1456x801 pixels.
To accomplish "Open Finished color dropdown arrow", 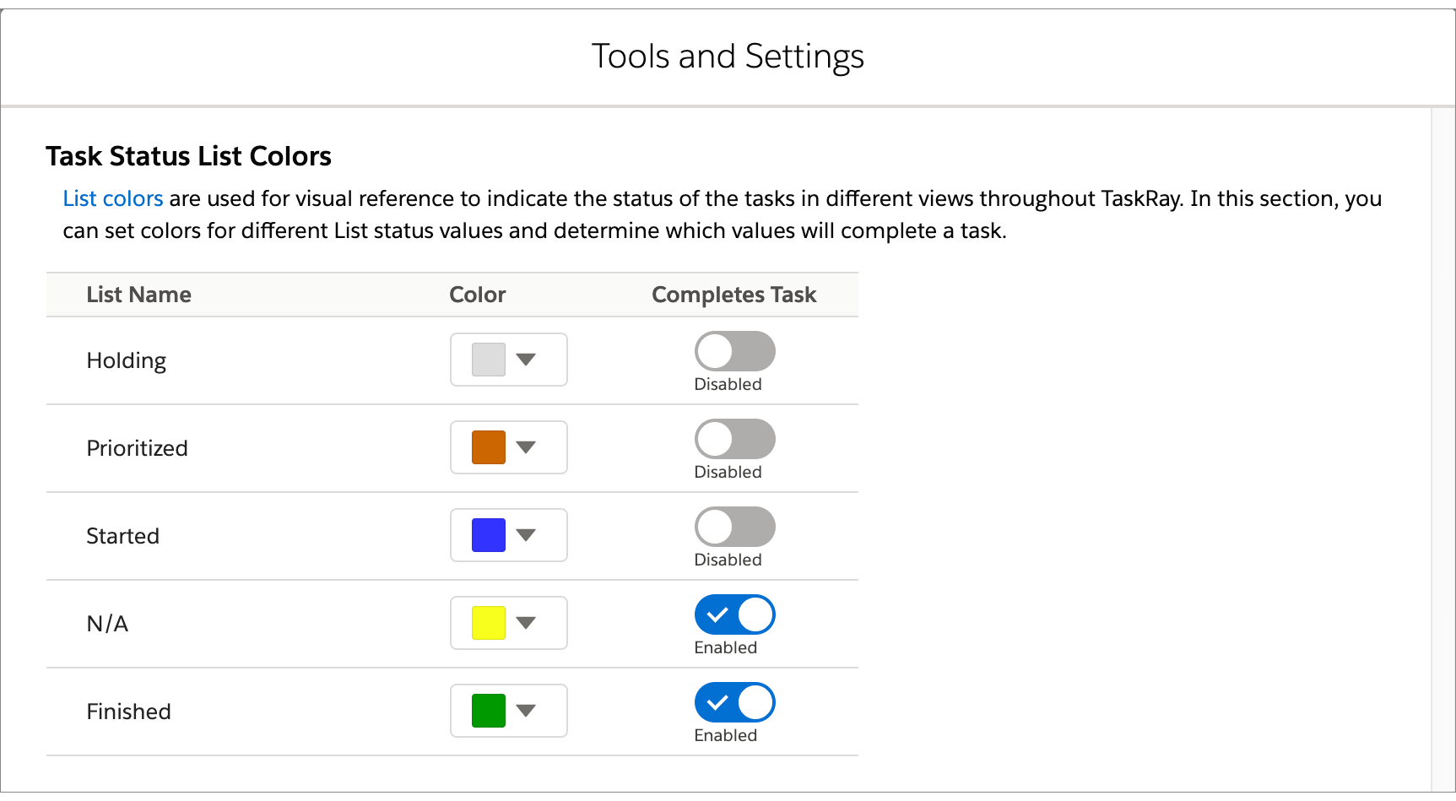I will tap(526, 711).
